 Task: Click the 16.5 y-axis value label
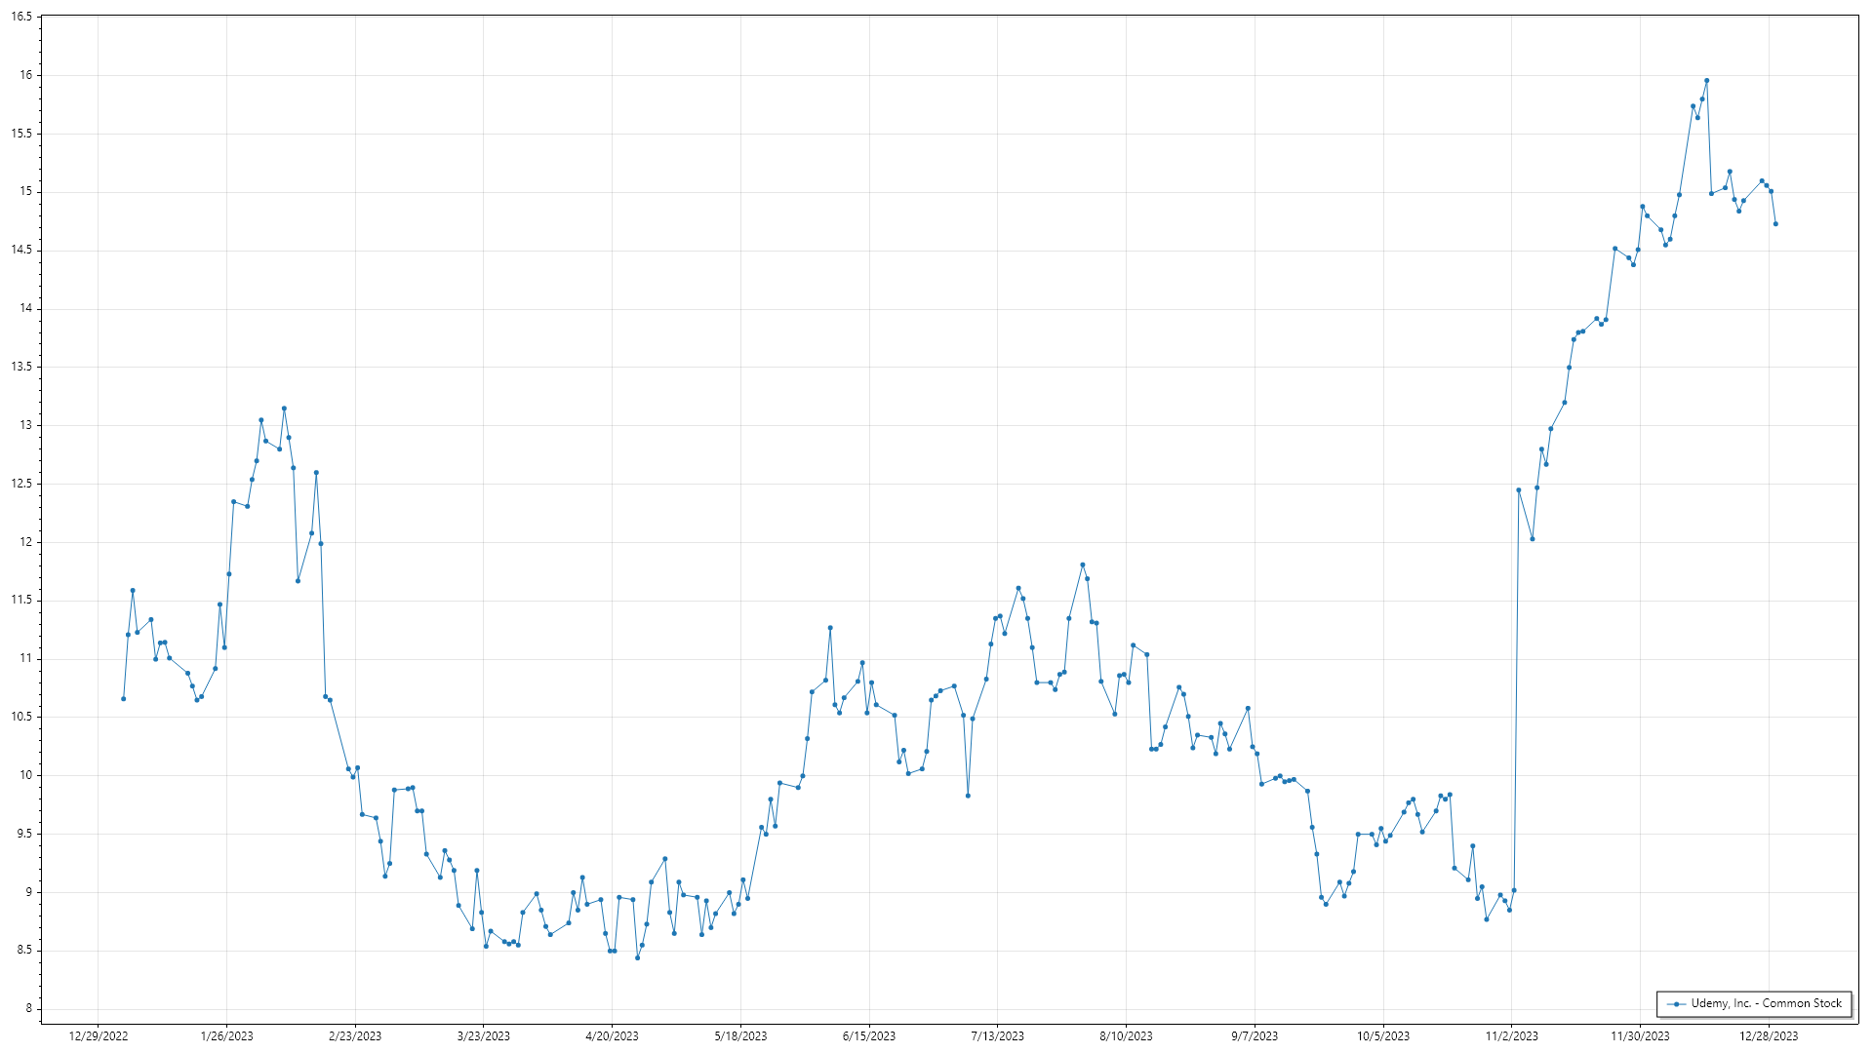(21, 18)
